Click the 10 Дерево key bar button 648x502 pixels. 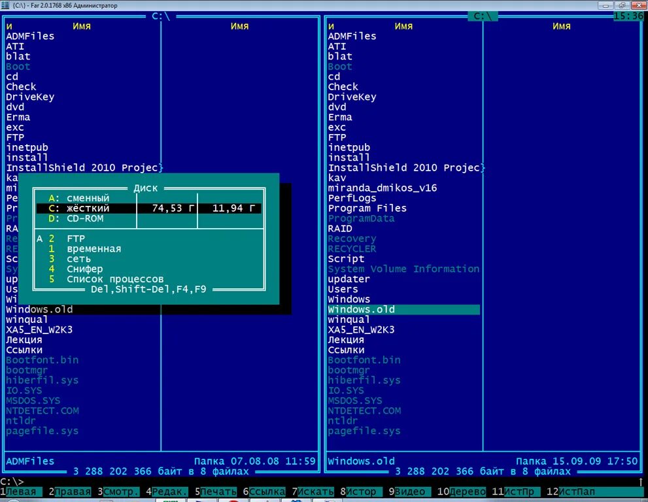pyautogui.click(x=461, y=492)
